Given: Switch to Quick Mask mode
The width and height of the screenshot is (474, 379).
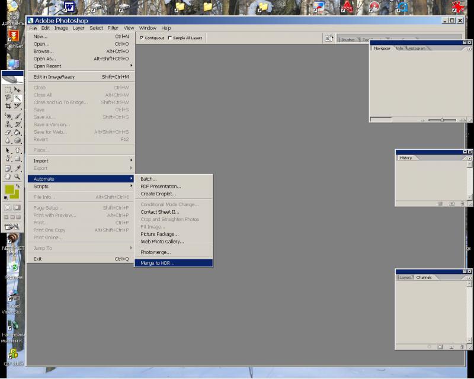Looking at the screenshot, I should (x=17, y=207).
